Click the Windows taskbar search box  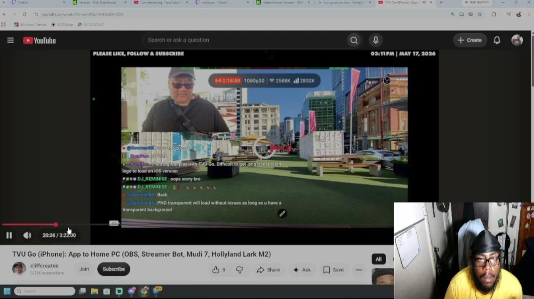click(x=44, y=291)
